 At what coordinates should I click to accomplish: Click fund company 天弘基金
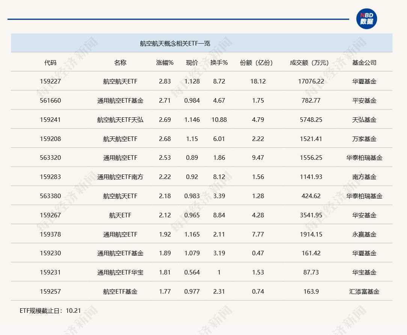click(364, 120)
